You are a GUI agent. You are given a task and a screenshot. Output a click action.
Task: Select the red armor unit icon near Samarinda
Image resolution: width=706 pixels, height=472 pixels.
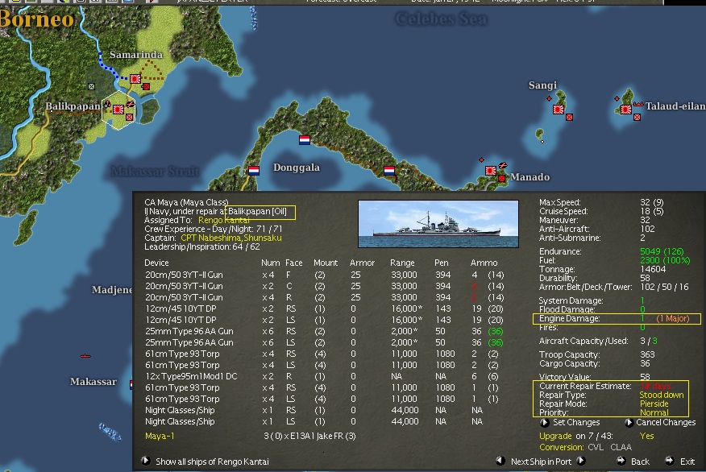coord(146,86)
